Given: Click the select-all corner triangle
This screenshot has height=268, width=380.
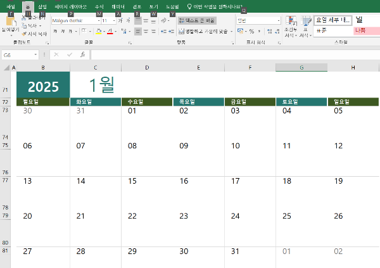Looking at the screenshot, I should 7,67.
